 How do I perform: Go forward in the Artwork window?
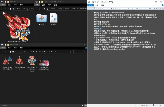coord(5,52)
